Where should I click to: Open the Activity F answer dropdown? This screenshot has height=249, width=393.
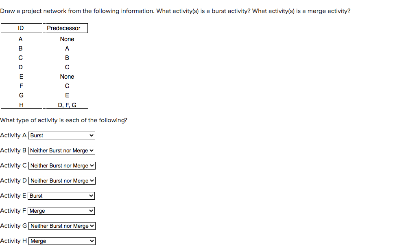coord(61,211)
